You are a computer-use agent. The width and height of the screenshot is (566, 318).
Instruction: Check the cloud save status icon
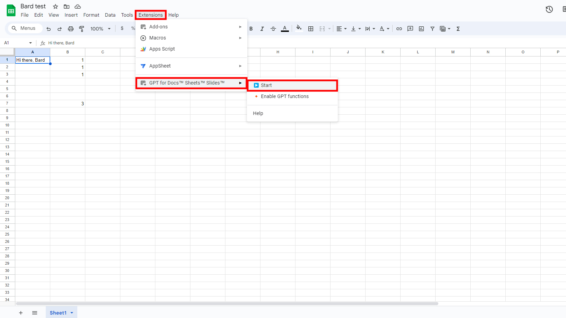(x=78, y=7)
